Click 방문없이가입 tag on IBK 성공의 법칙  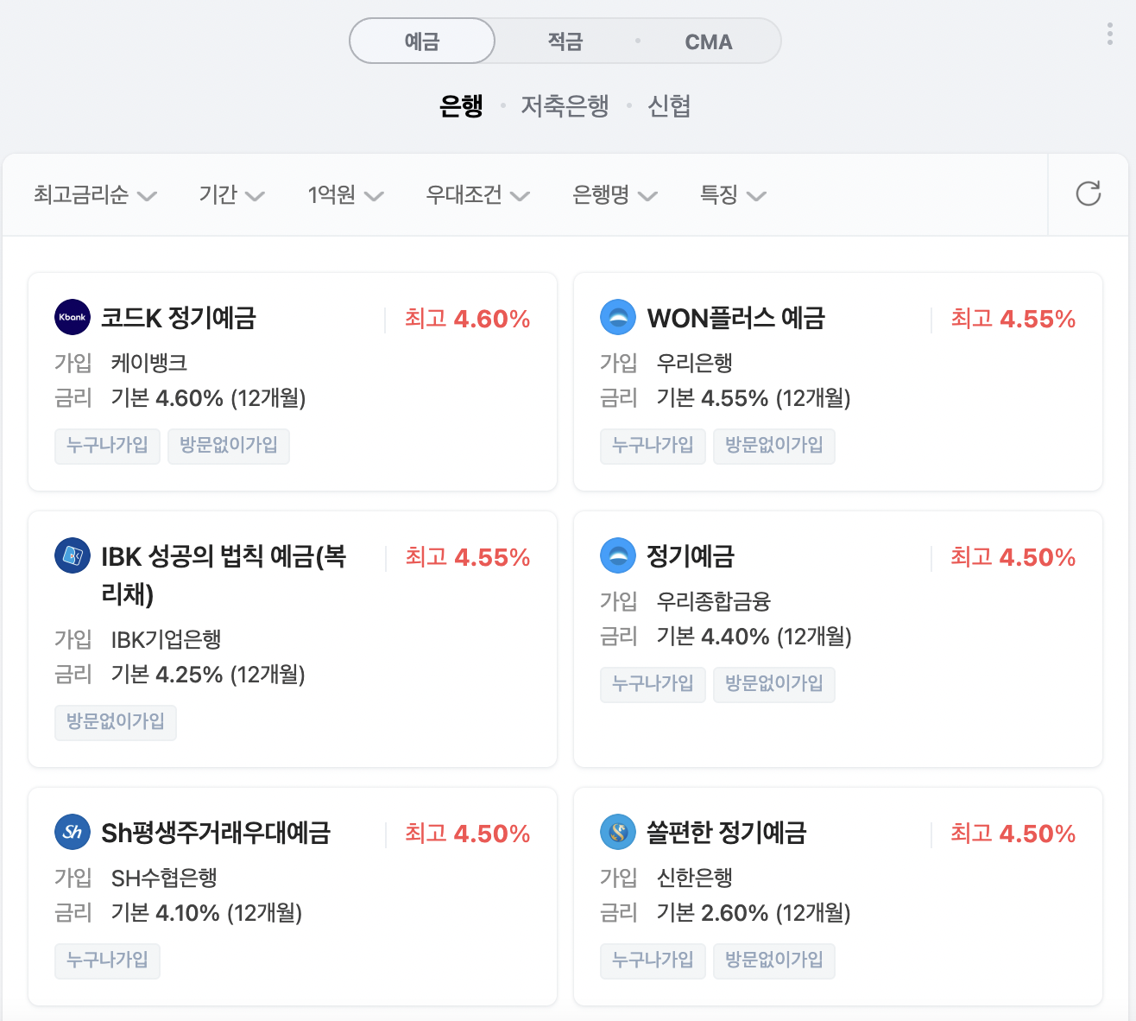116,722
